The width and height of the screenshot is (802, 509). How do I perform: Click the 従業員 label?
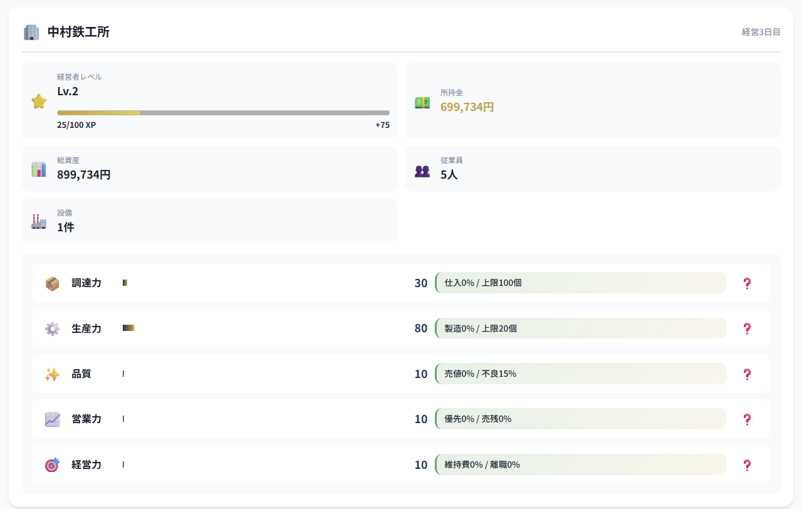(x=452, y=160)
